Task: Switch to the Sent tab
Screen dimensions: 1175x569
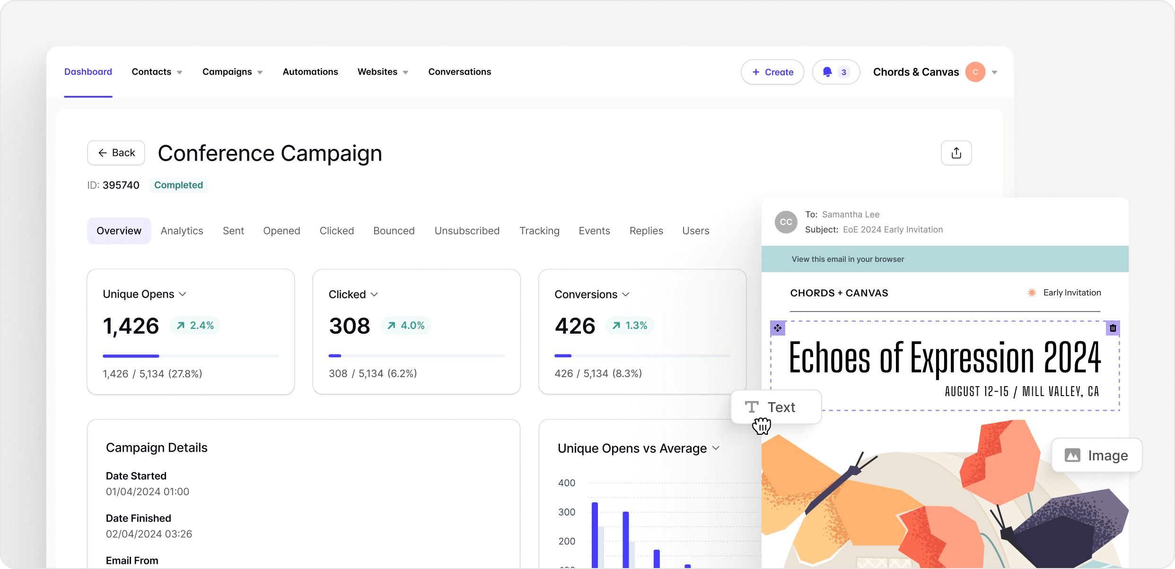Action: coord(233,231)
